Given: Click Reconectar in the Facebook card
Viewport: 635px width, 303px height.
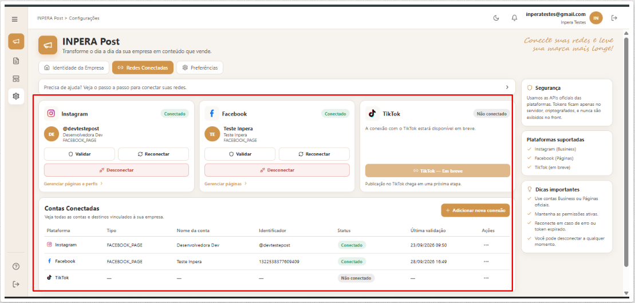Looking at the screenshot, I should (x=314, y=154).
